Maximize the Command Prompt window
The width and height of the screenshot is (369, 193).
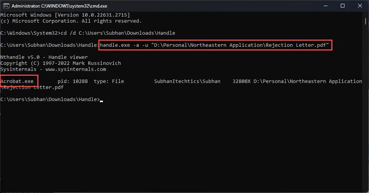[x=343, y=6]
